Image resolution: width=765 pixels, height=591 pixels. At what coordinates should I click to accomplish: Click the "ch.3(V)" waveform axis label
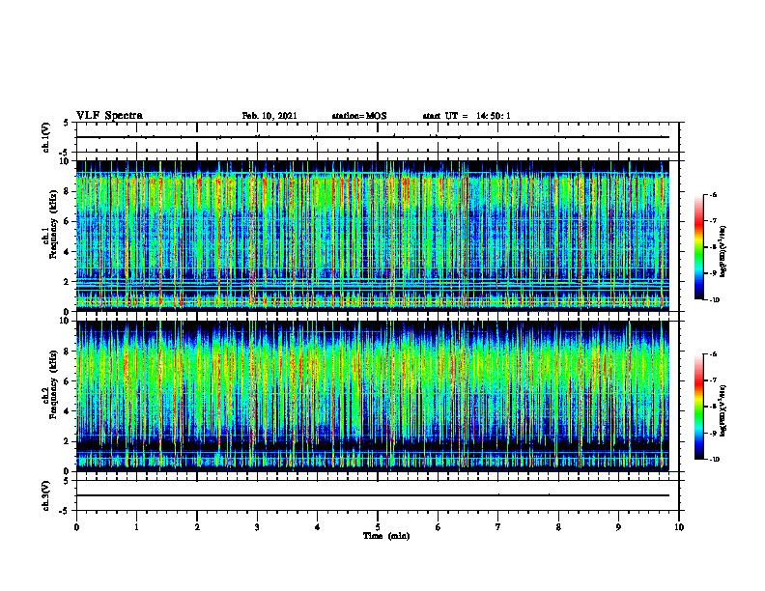[45, 495]
